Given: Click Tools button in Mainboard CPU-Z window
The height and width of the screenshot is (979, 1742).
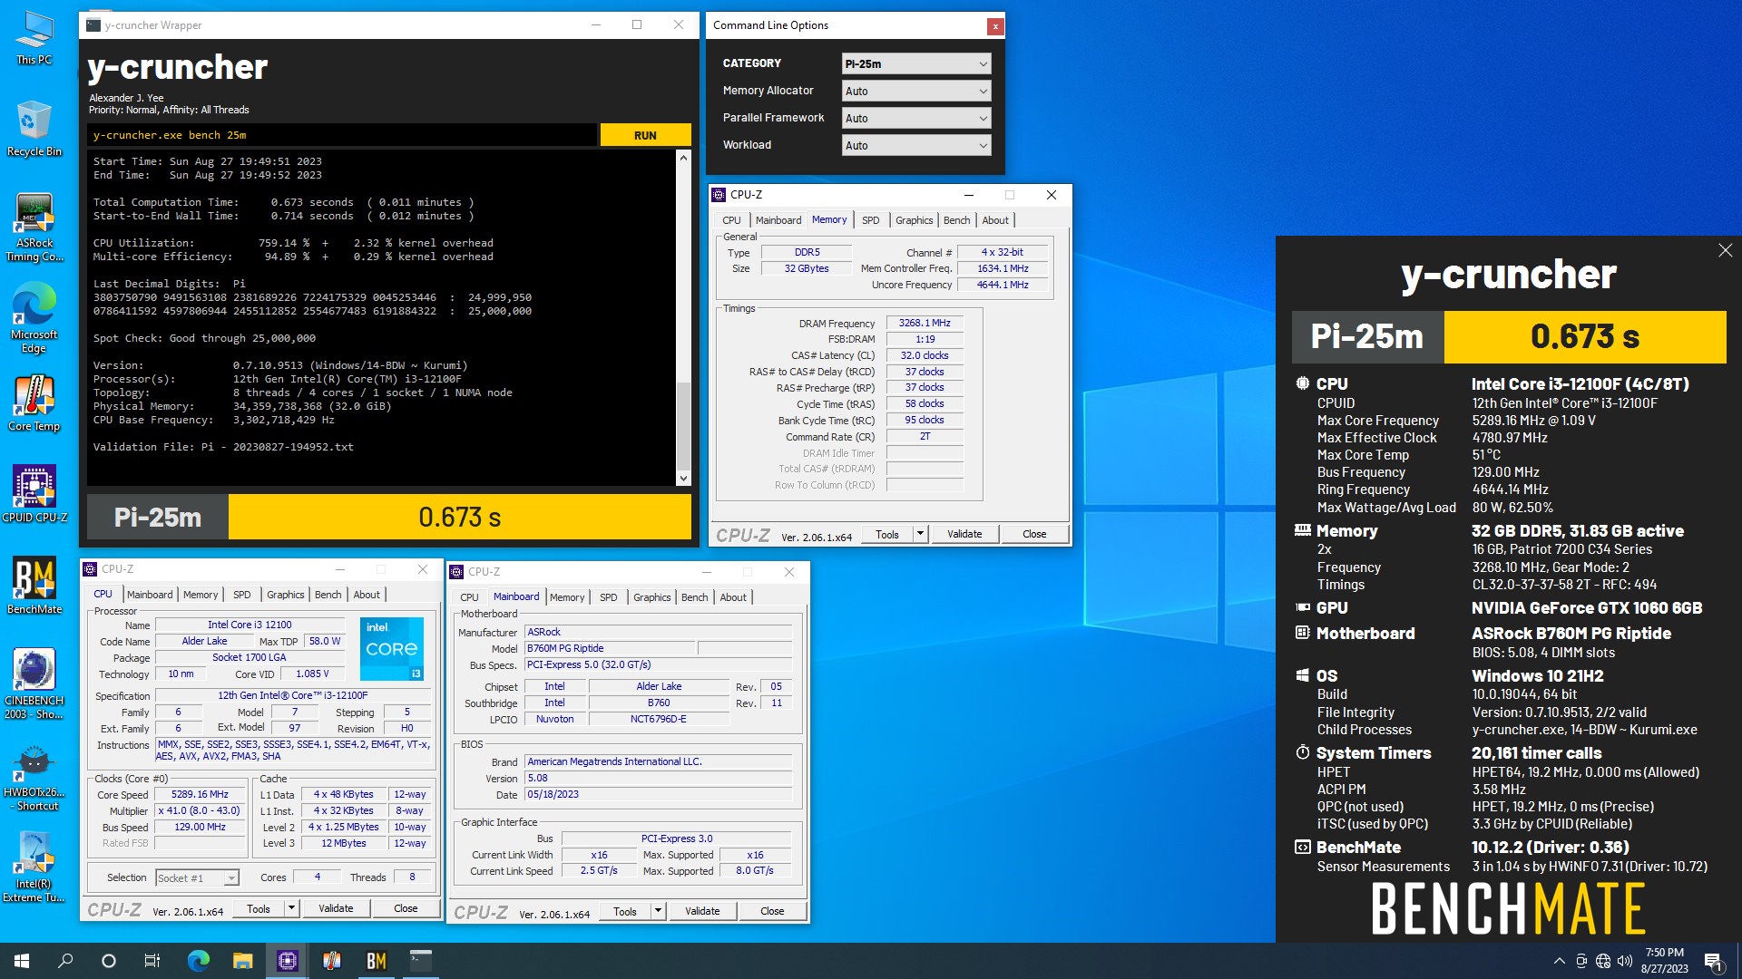Looking at the screenshot, I should [624, 911].
